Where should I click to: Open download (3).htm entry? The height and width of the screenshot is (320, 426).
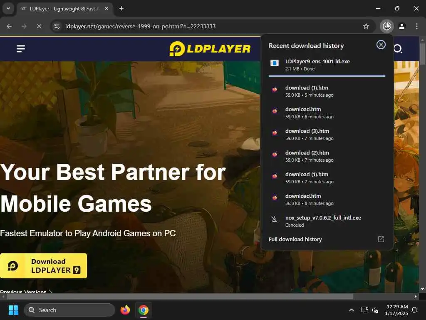(327, 135)
